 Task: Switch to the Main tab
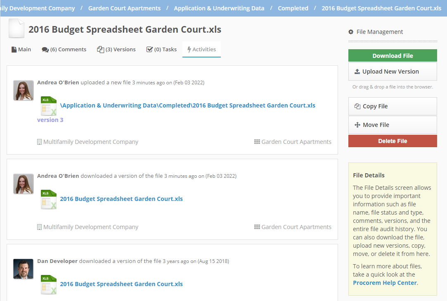coord(21,49)
